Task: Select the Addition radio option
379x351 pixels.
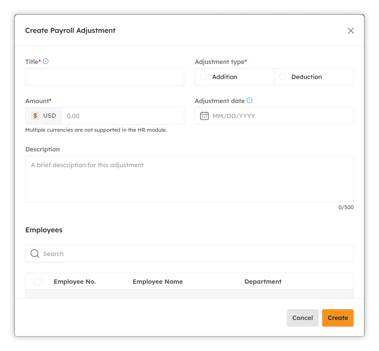Action: tap(204, 77)
